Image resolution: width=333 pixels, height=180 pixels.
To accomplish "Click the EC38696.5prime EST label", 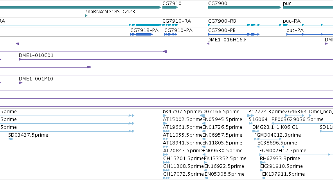I will pos(277,143).
